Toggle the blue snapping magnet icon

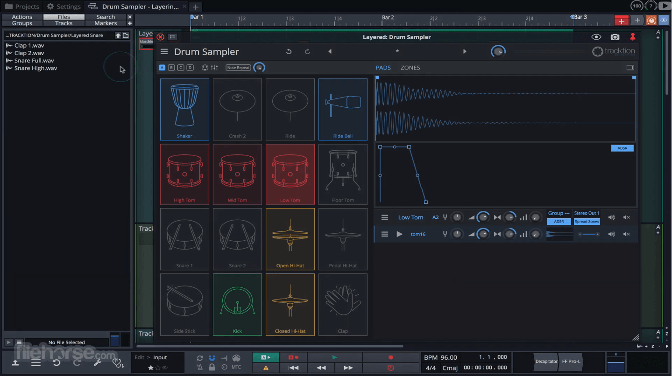[x=212, y=358]
